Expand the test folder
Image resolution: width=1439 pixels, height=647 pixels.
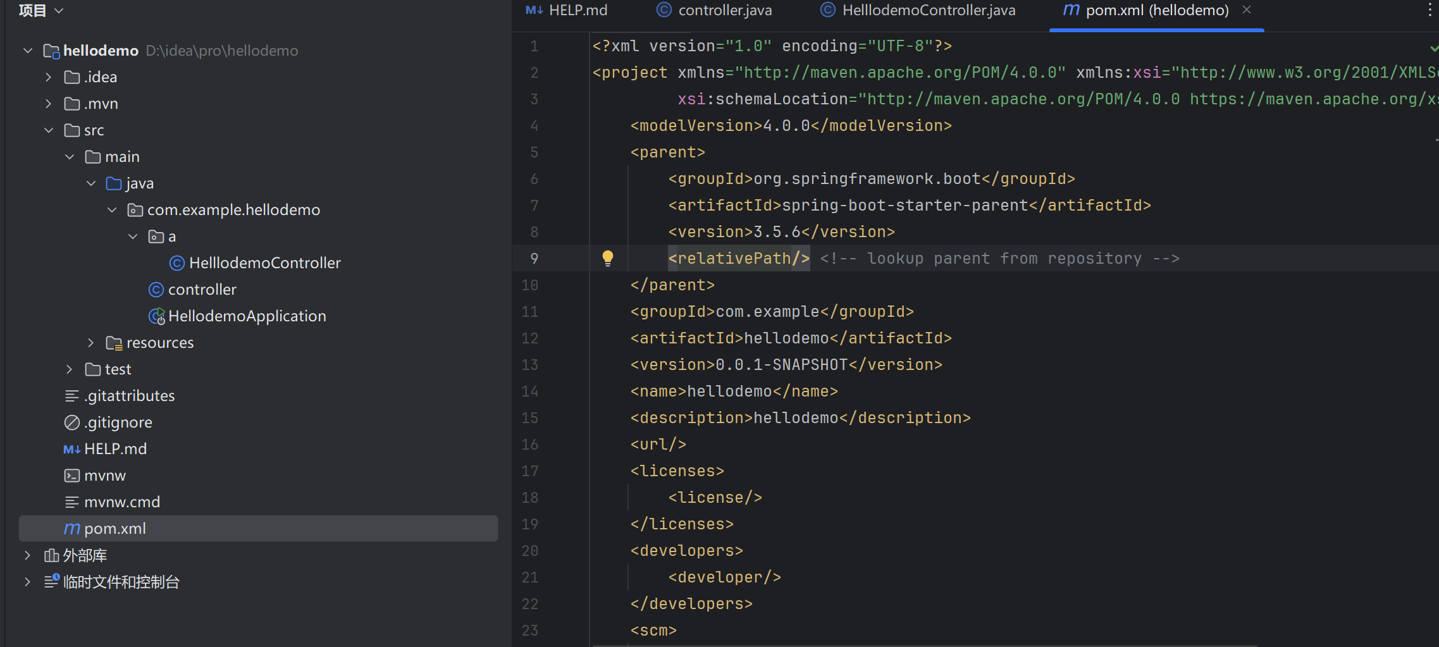coord(69,369)
